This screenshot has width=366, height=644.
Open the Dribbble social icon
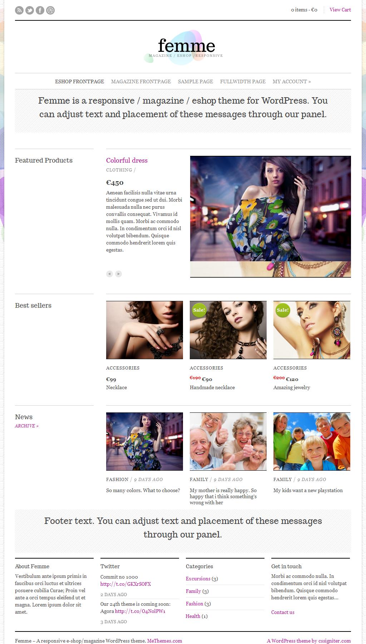(x=50, y=10)
